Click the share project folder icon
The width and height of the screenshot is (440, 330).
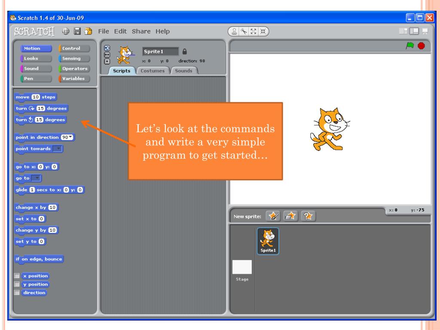pos(88,31)
